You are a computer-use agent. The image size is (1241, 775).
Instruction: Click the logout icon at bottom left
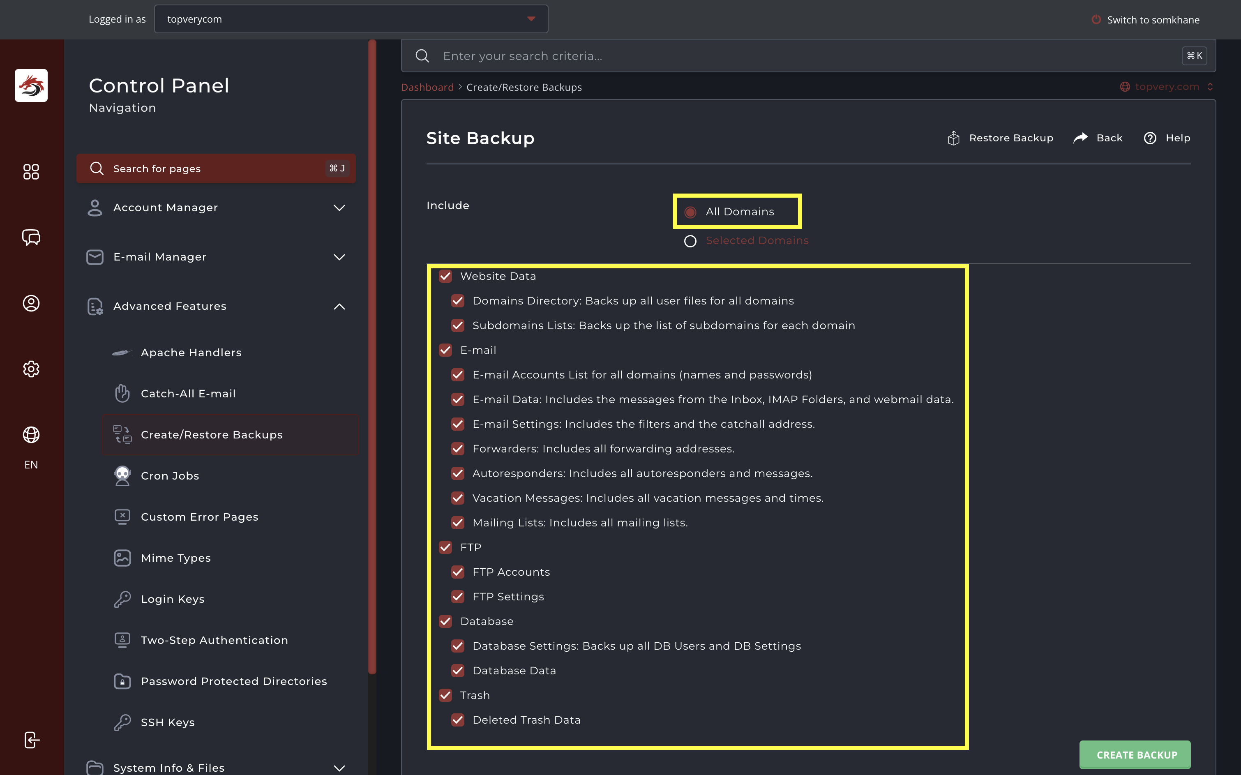pos(31,740)
